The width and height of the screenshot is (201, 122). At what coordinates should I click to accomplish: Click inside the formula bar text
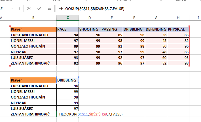click(x=92, y=8)
